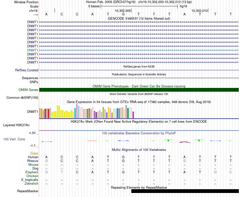239x197 pixels.
Task: Click the 100 vertebrates Basewise Conservation title
Action: coord(139,133)
